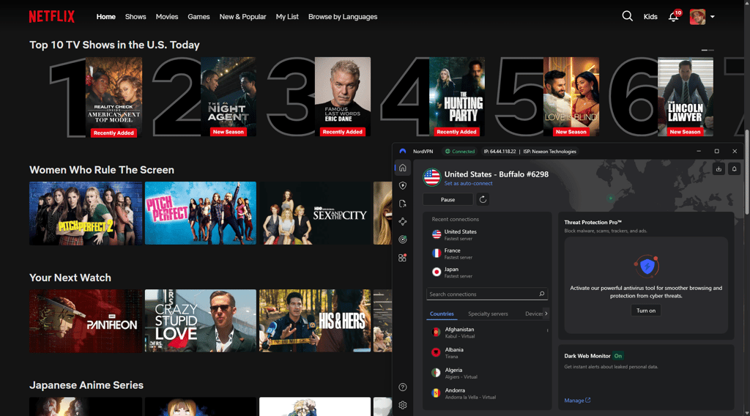
Task: Open My List in Netflix
Action: point(287,17)
